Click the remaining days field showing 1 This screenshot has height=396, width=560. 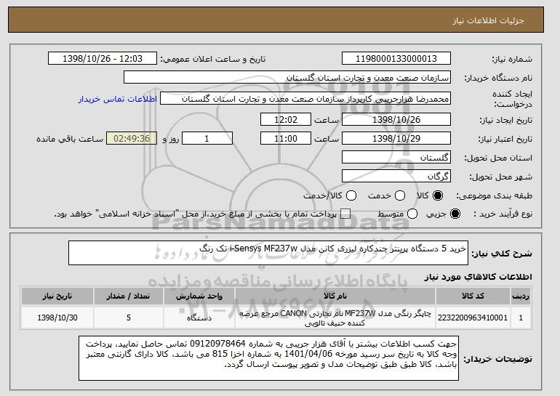point(207,139)
